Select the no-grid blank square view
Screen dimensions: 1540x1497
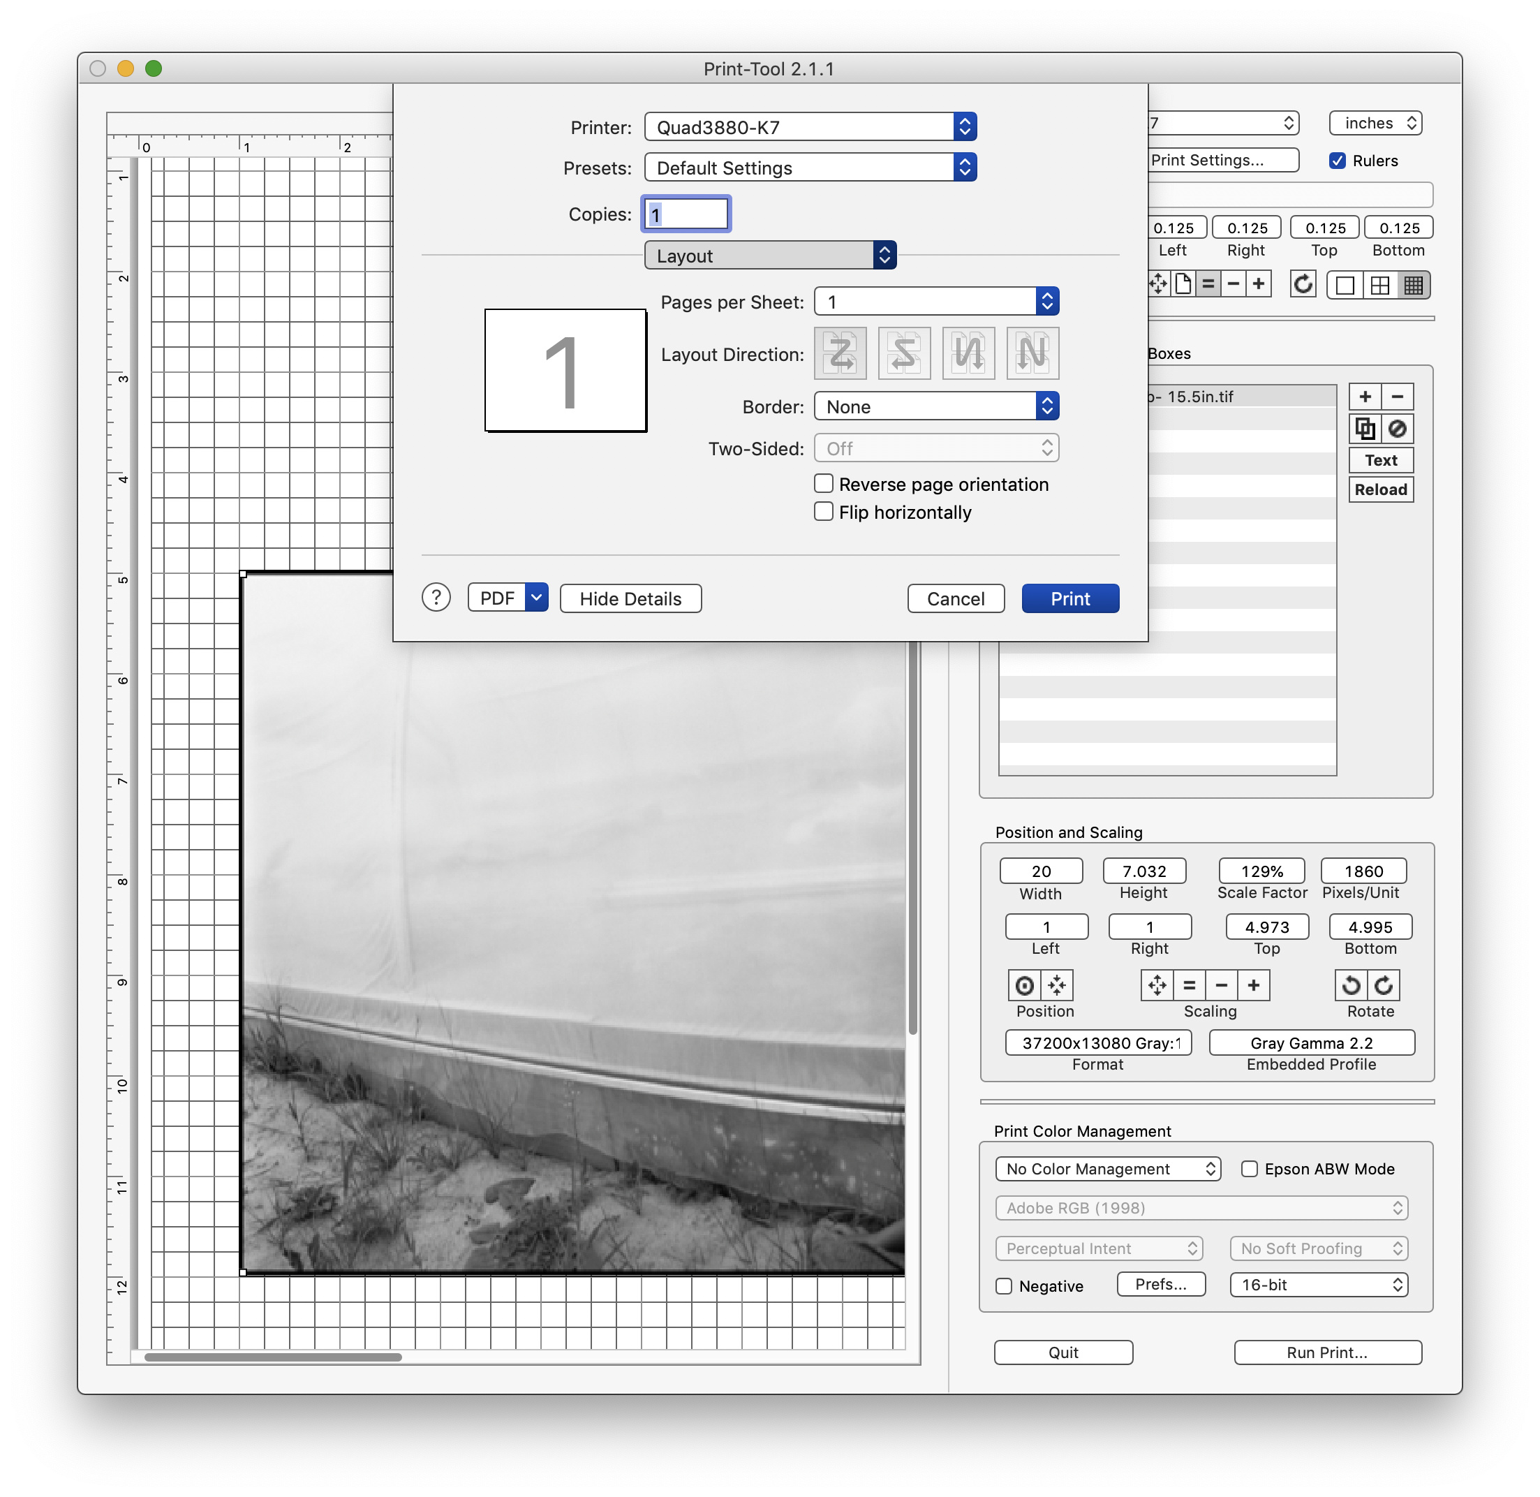pos(1345,286)
